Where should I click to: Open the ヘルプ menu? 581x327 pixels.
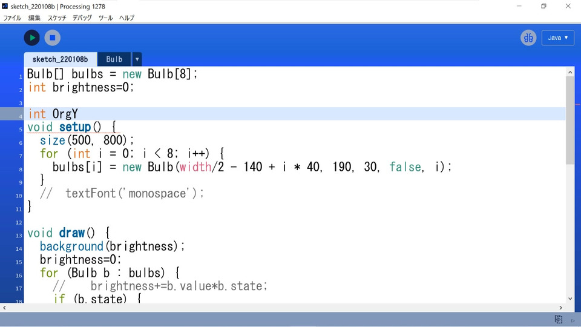(x=126, y=18)
